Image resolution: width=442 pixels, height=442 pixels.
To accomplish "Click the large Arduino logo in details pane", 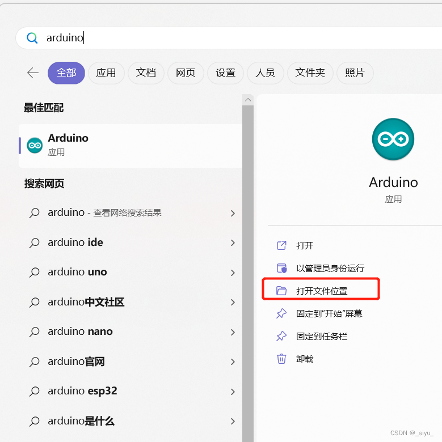I will [x=393, y=139].
